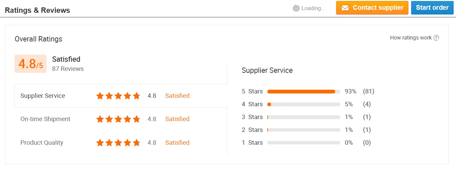Screen dimensions: 456x169
Task: Click the 1 Stars progress bar
Action: (x=303, y=143)
